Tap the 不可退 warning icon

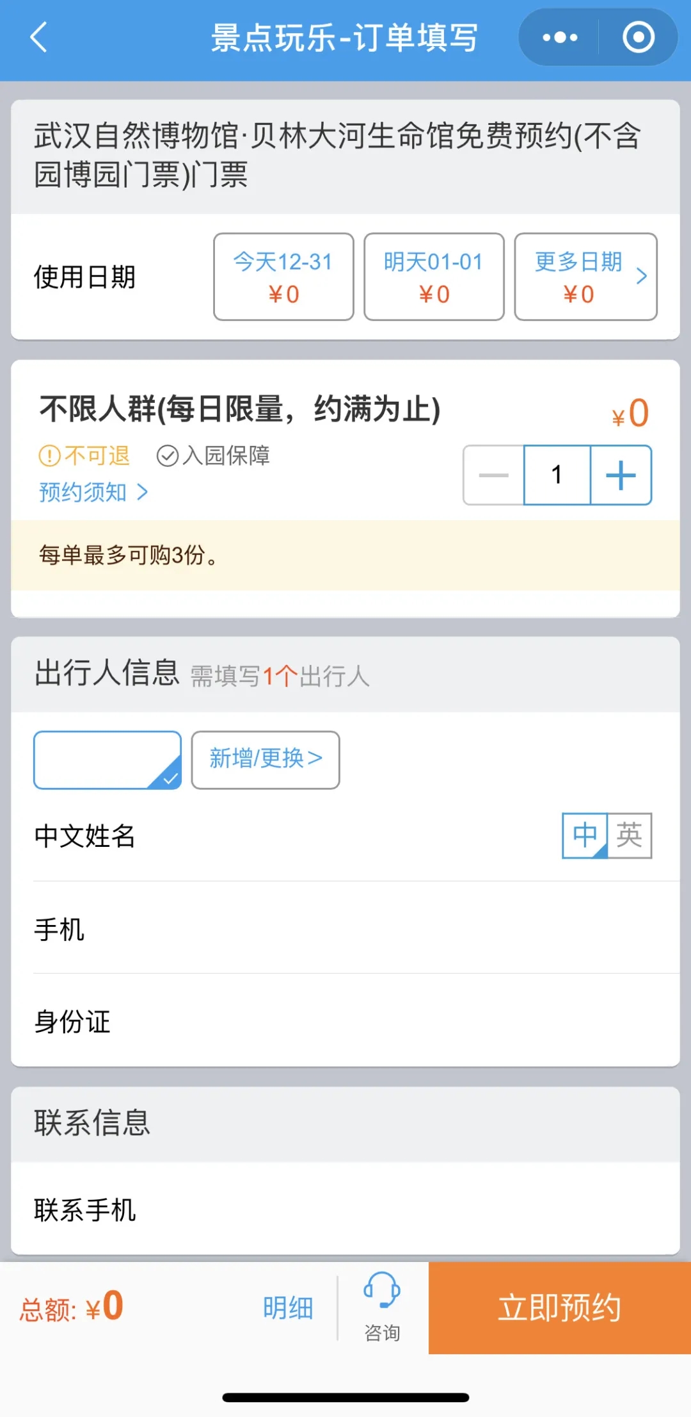click(x=49, y=456)
